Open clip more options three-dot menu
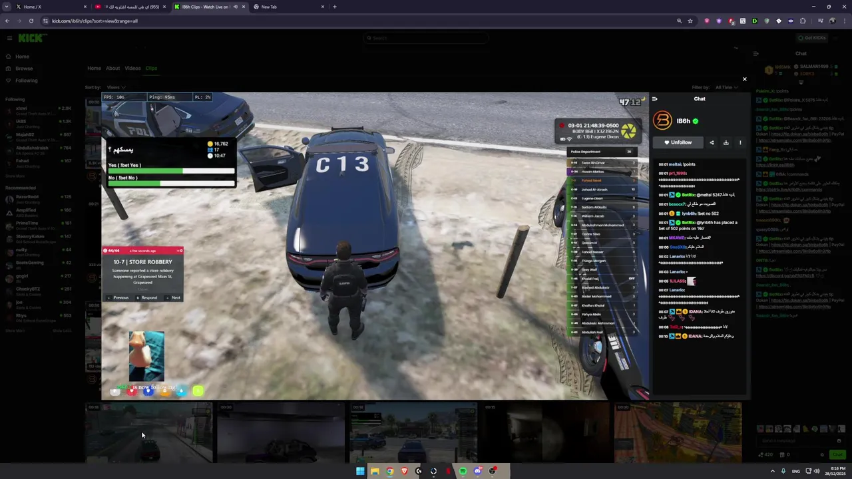852x479 pixels. (740, 142)
